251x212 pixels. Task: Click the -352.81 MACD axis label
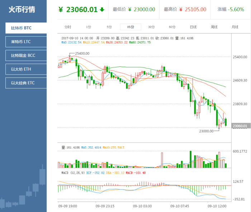239,199
